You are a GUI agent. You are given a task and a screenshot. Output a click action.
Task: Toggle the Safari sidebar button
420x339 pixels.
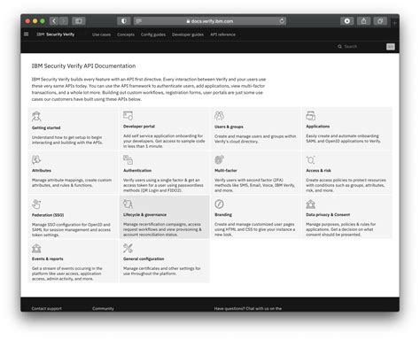[x=79, y=21]
